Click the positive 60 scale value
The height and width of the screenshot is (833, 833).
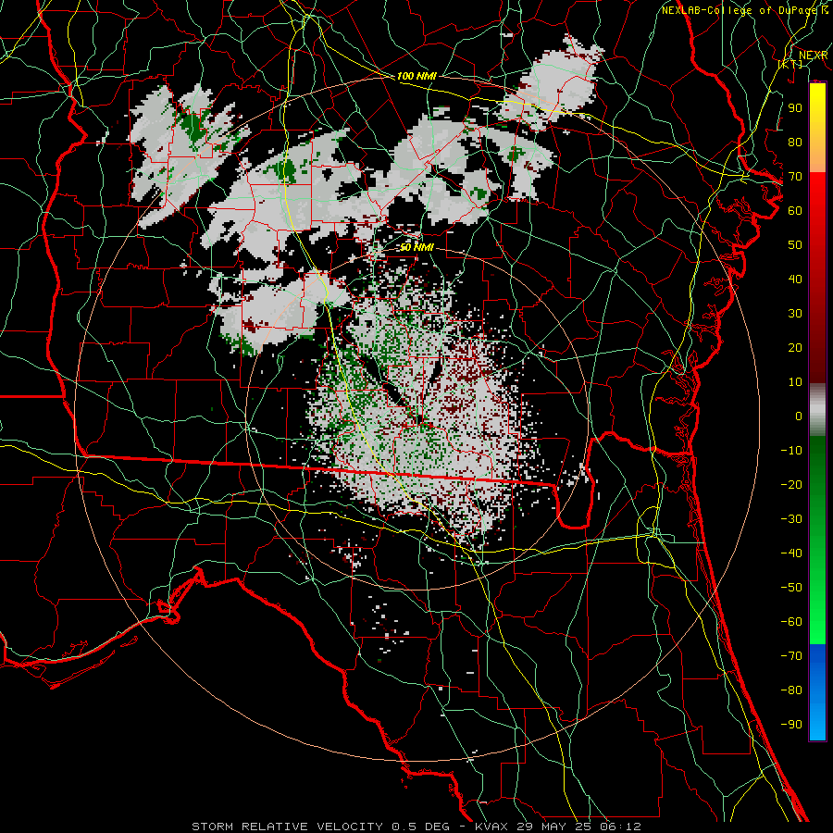795,211
